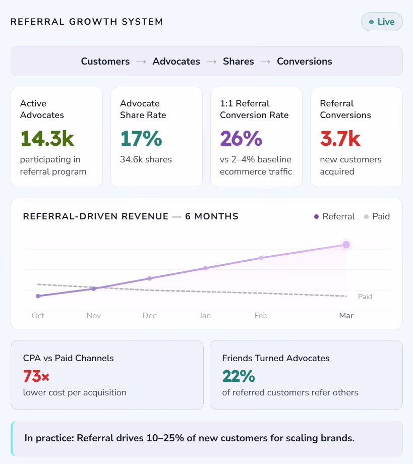
Task: Click the arrow between Customers and Advocates
Action: [x=141, y=62]
